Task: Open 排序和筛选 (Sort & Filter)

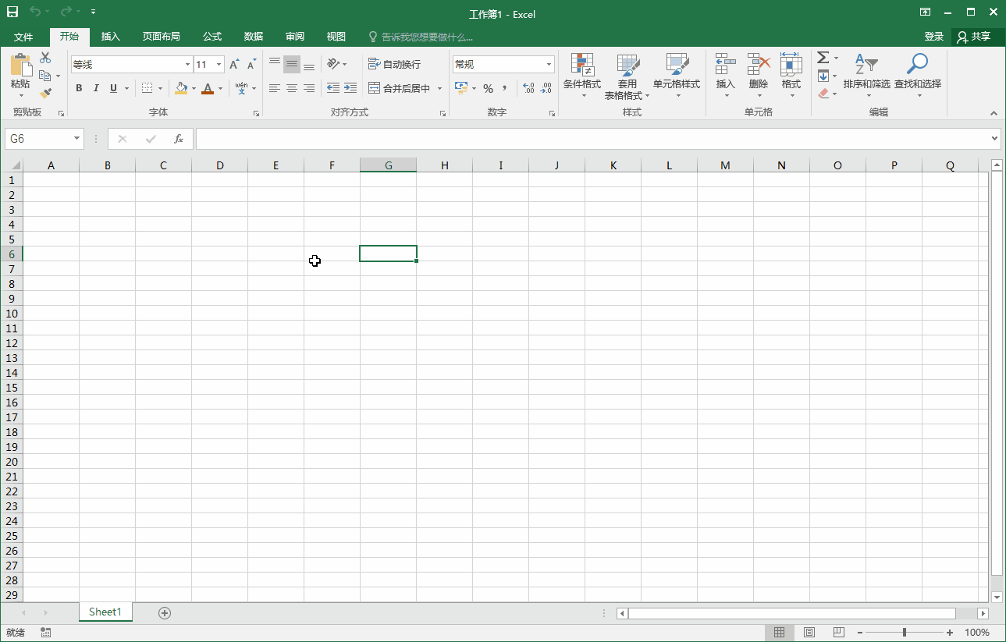Action: pos(866,76)
